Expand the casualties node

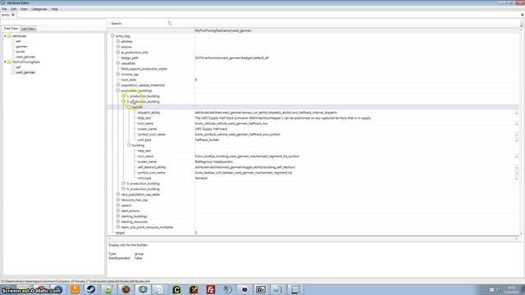click(x=118, y=63)
